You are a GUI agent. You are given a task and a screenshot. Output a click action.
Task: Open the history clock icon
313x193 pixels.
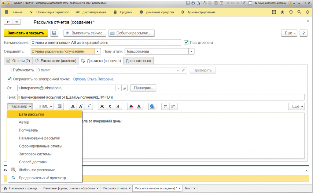[x=291, y=12]
